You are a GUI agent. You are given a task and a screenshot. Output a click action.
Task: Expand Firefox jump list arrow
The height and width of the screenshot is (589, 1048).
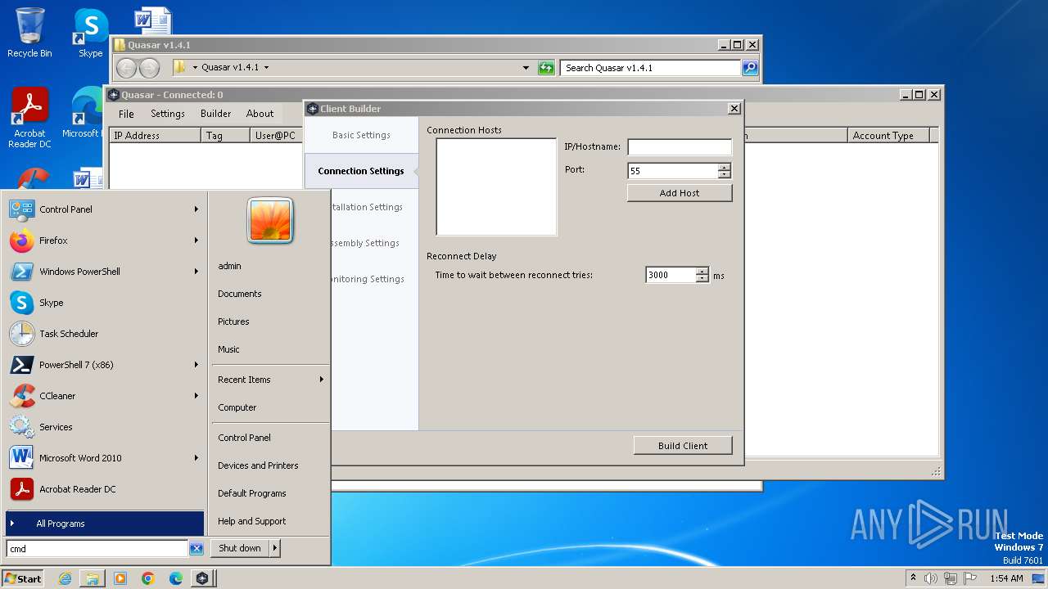pos(196,241)
